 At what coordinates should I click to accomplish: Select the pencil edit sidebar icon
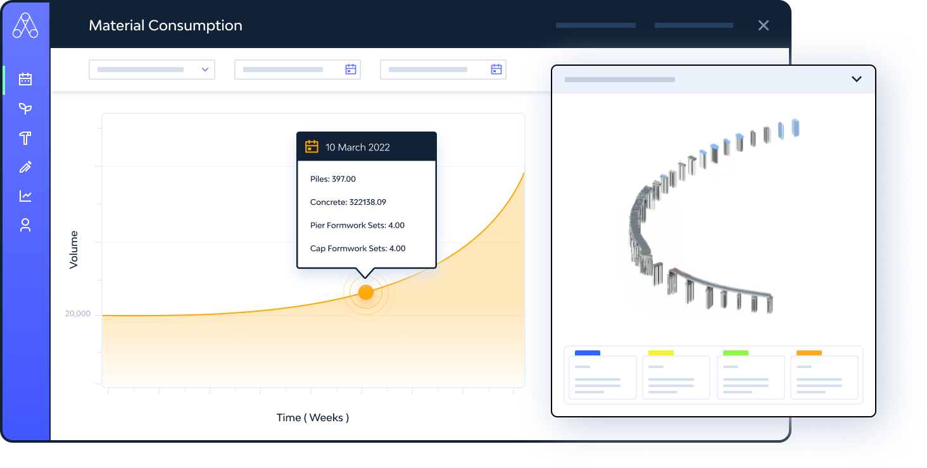coord(25,167)
